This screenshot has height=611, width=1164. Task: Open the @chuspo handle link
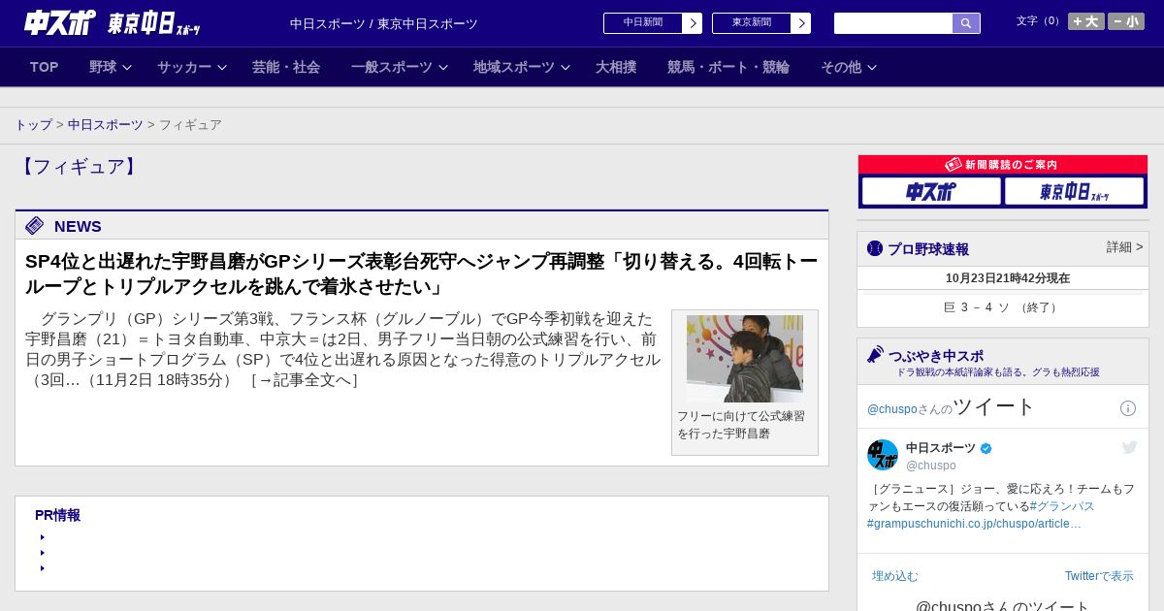pyautogui.click(x=931, y=466)
